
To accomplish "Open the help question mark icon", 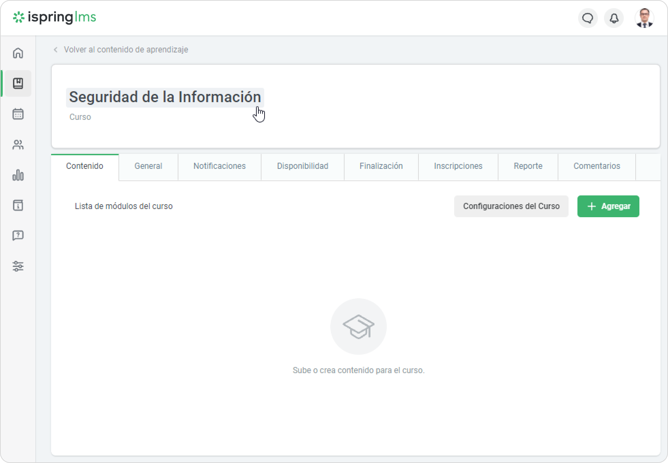I will click(x=18, y=235).
